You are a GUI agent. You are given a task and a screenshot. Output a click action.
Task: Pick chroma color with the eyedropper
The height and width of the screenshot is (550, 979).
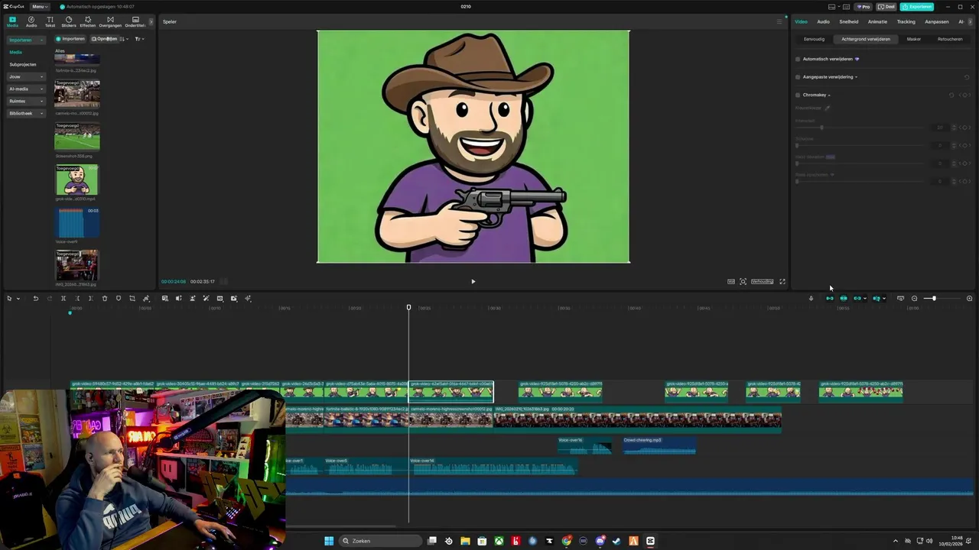point(827,108)
